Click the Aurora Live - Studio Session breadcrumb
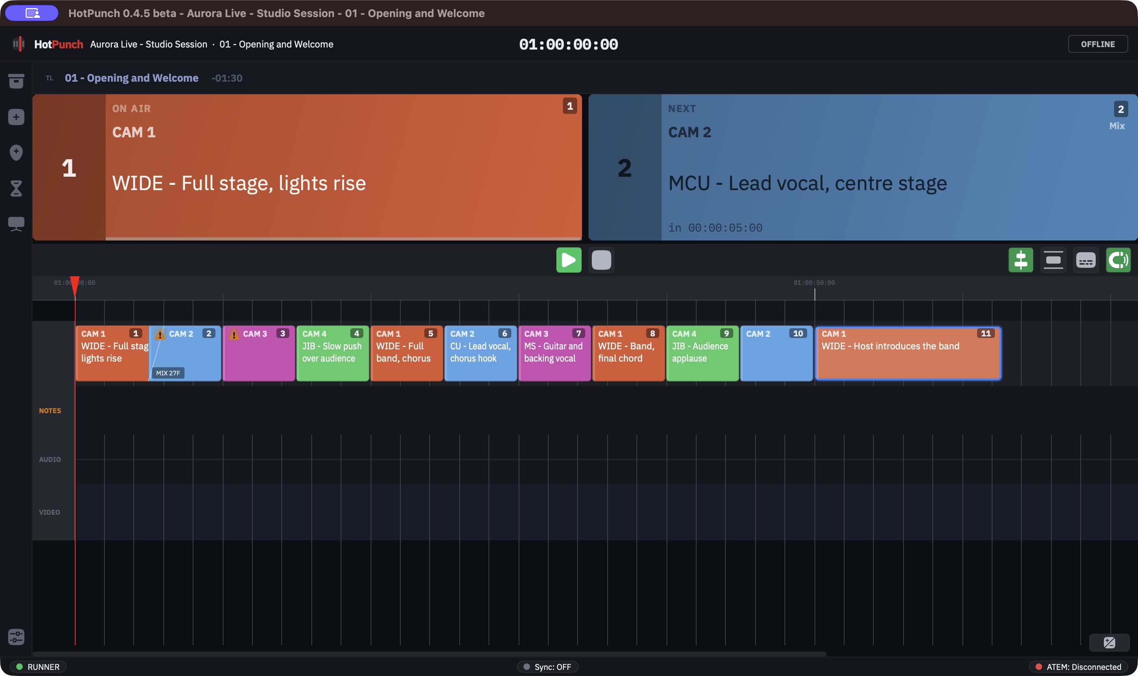Viewport: 1138px width, 676px height. 149,44
